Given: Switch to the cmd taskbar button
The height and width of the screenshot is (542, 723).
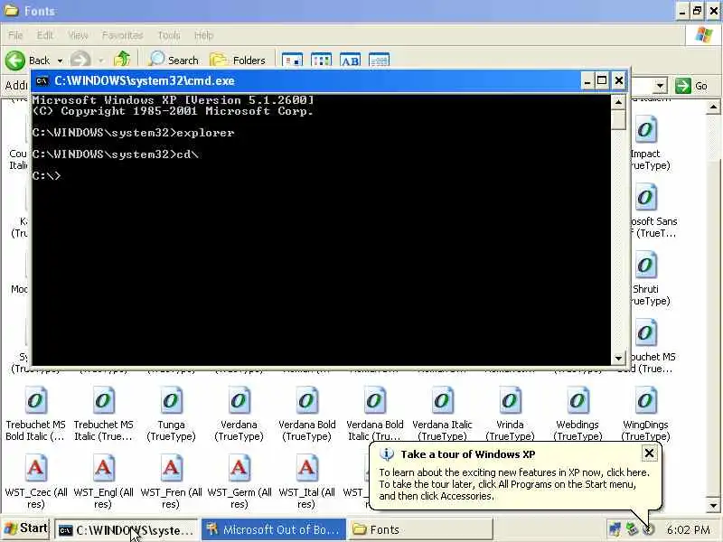Looking at the screenshot, I should [x=126, y=530].
